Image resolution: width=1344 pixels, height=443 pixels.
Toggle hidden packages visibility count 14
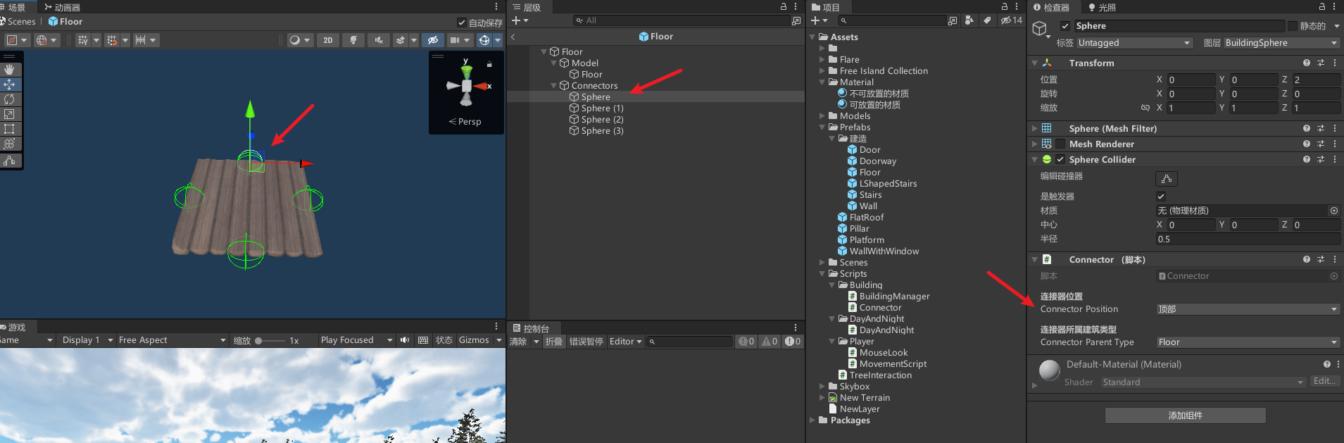(1012, 20)
